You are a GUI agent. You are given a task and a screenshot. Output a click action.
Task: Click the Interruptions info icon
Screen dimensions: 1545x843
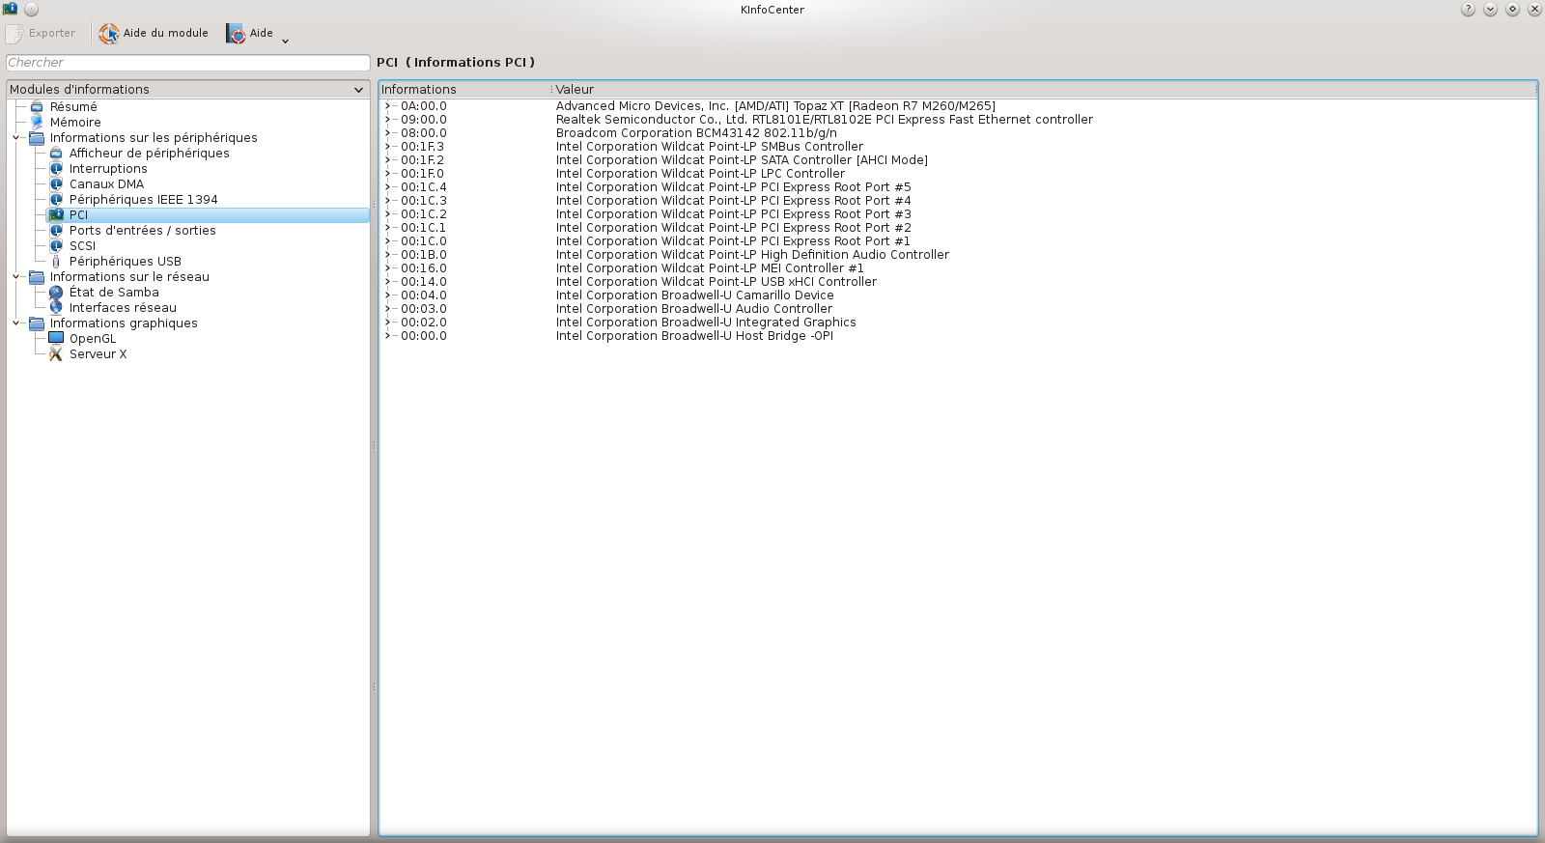[56, 169]
